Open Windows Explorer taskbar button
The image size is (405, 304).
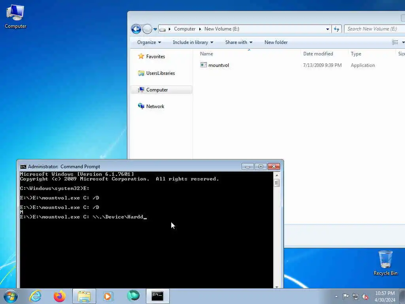pyautogui.click(x=84, y=296)
